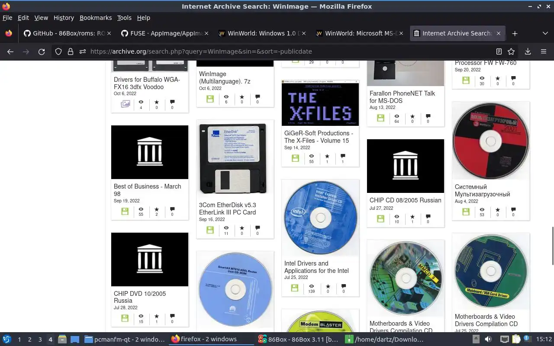The width and height of the screenshot is (554, 346).
Task: Open the tracking protection shield panel
Action: [x=58, y=51]
